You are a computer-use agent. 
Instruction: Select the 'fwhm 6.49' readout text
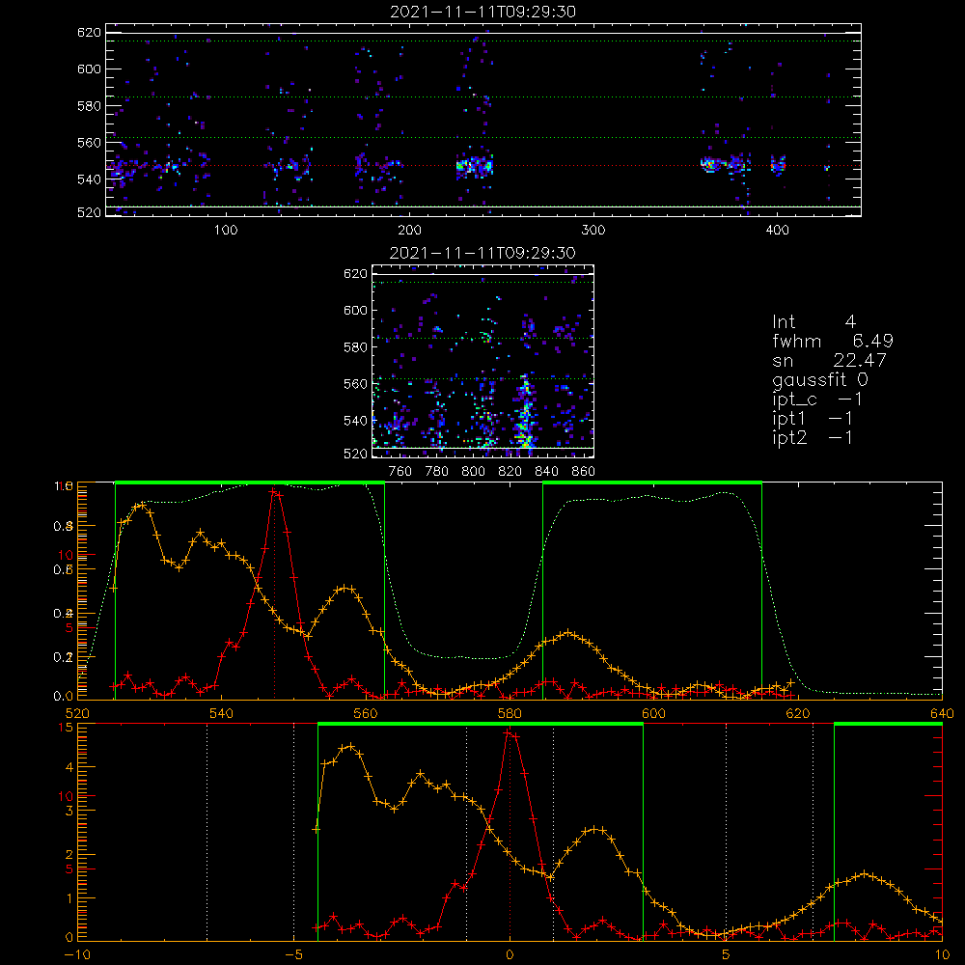[833, 341]
